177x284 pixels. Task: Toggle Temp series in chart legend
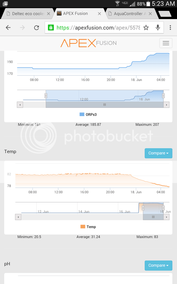(x=88, y=227)
